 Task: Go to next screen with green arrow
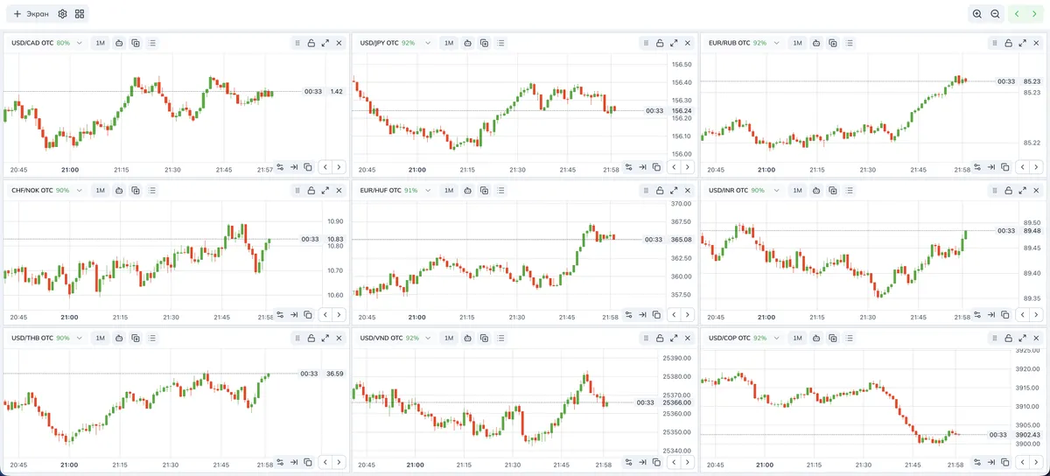pyautogui.click(x=1035, y=14)
